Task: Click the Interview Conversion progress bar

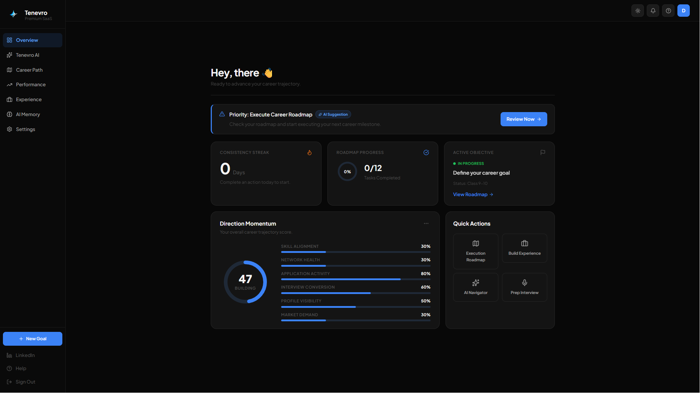Action: click(x=356, y=293)
